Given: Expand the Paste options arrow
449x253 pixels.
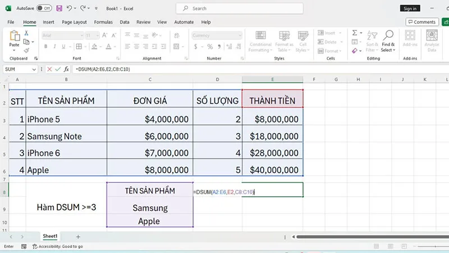Looking at the screenshot, I should (x=14, y=51).
